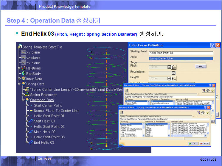Click the Law... button
The width and height of the screenshot is (222, 166).
(x=201, y=66)
